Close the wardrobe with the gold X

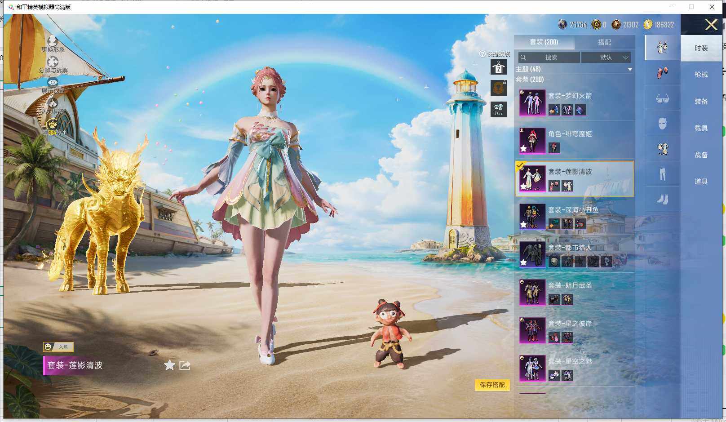pyautogui.click(x=711, y=24)
